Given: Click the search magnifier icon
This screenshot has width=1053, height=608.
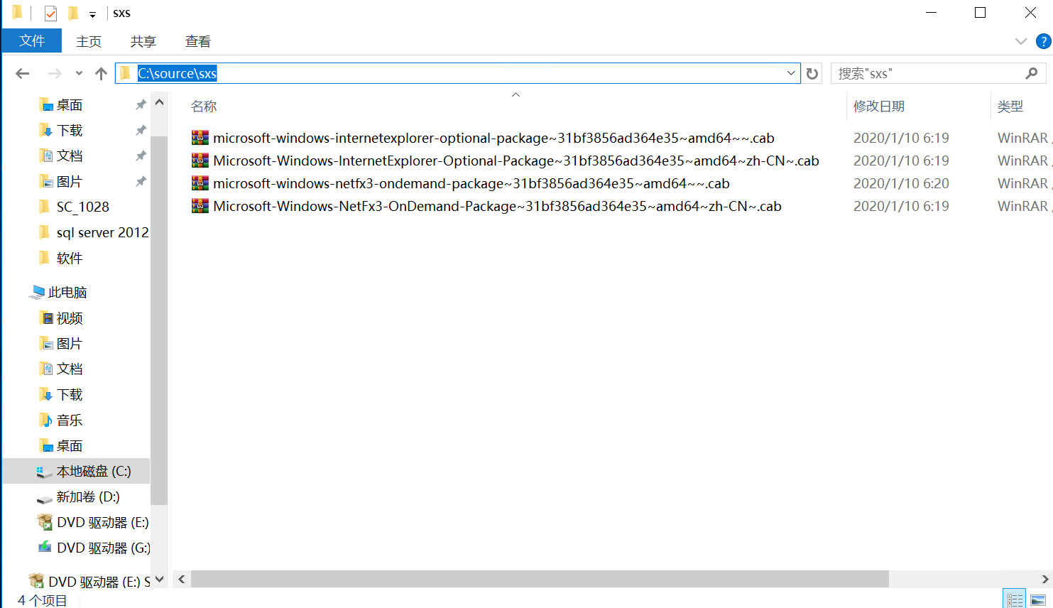Looking at the screenshot, I should click(1032, 73).
